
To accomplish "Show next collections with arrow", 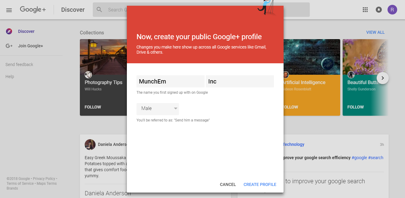I will pos(383,78).
